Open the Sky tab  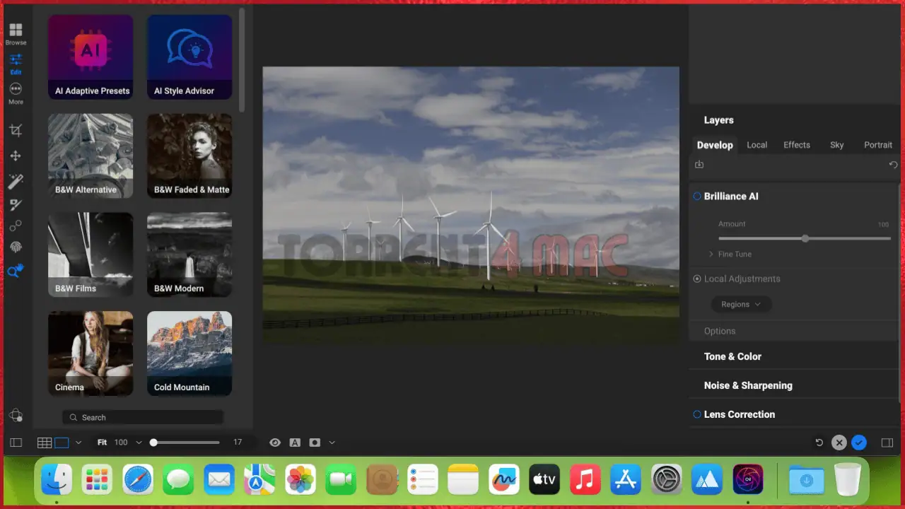[x=837, y=145]
